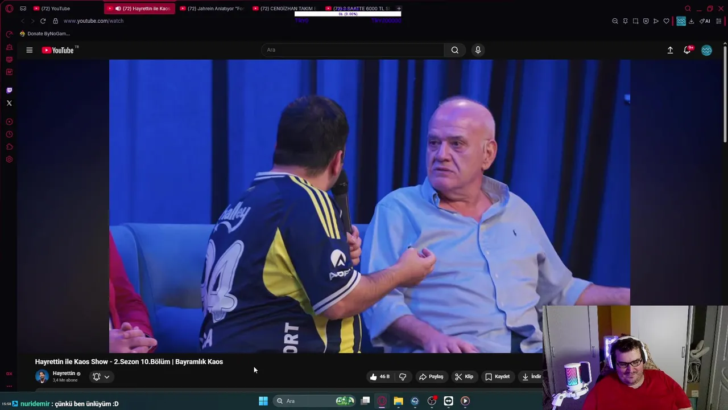This screenshot has height=410, width=728.
Task: Dislike the video
Action: [403, 376]
